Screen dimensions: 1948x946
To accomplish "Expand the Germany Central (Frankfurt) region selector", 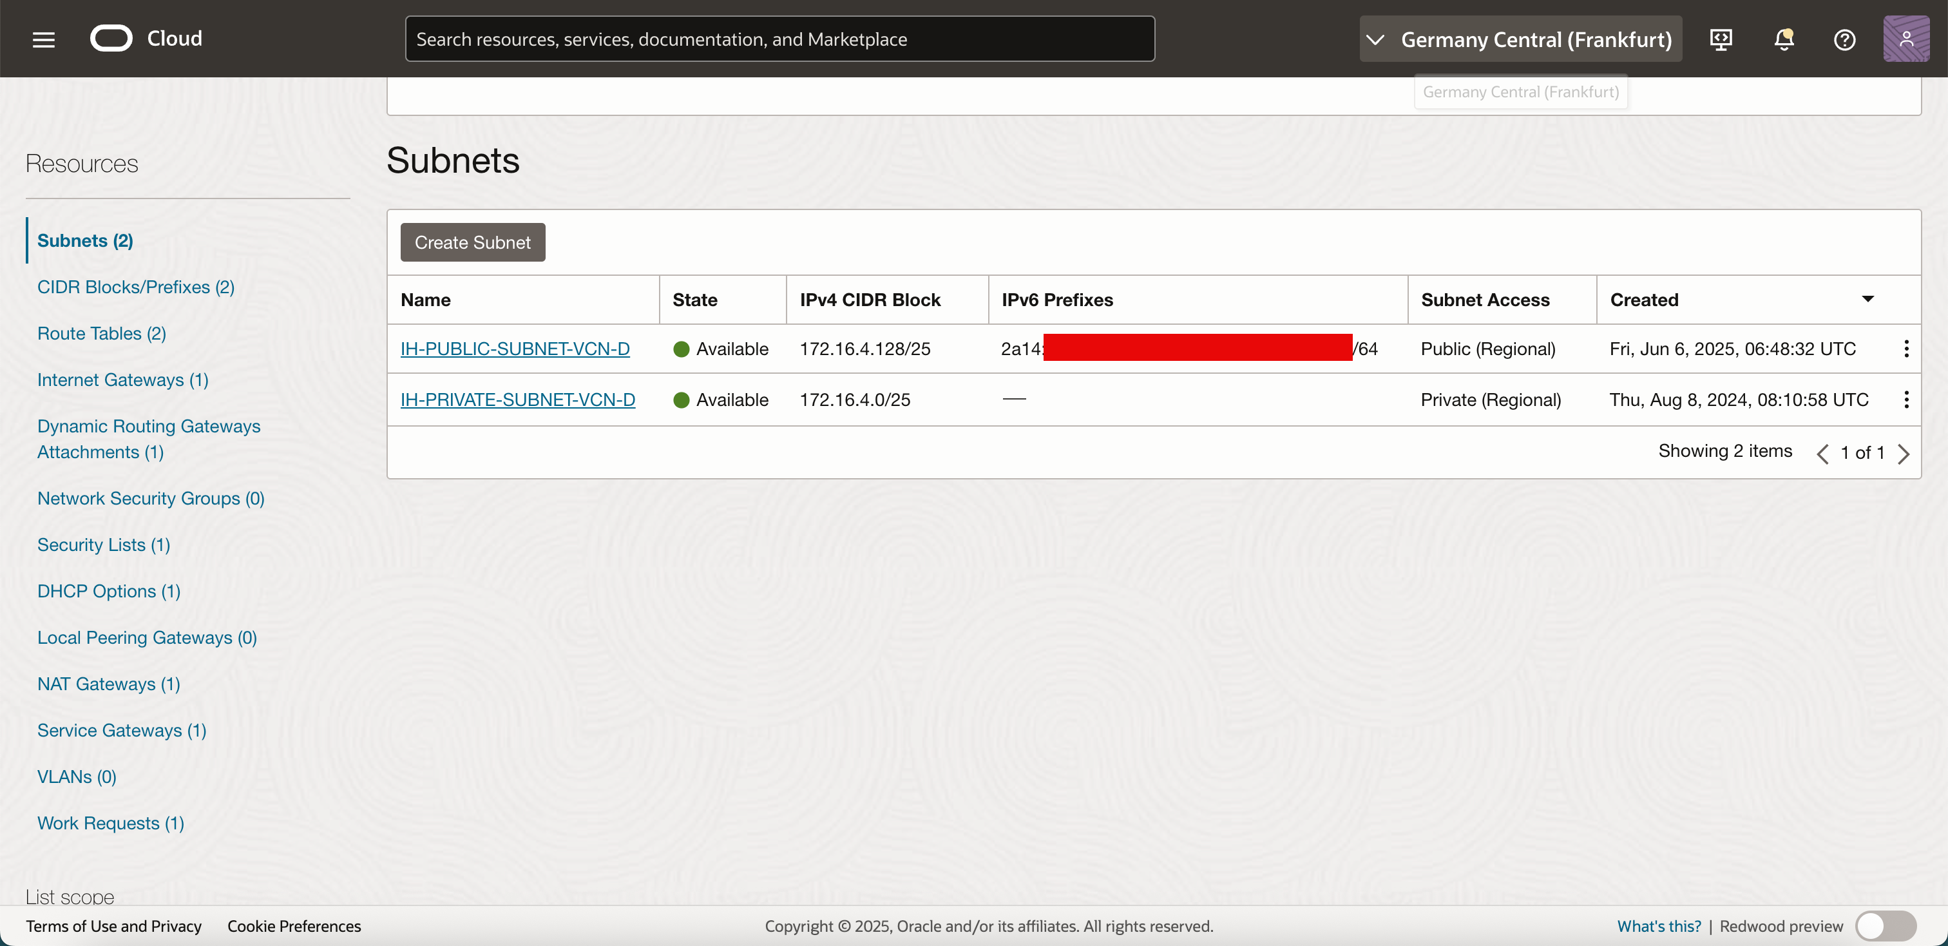I will pos(1520,39).
